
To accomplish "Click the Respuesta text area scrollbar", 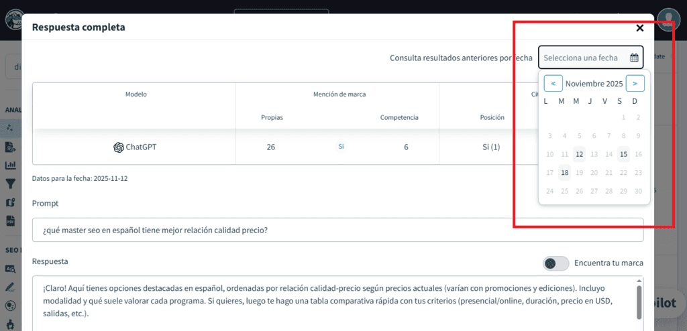I will (639, 302).
